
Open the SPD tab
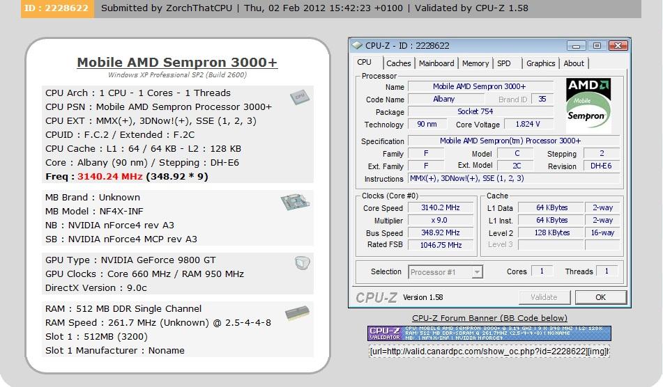(x=504, y=63)
